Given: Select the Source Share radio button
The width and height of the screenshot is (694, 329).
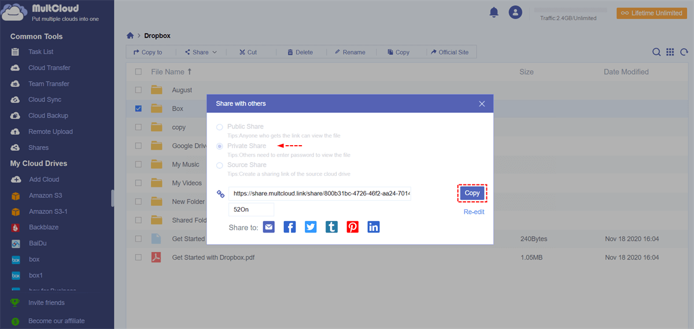Looking at the screenshot, I should (x=219, y=165).
